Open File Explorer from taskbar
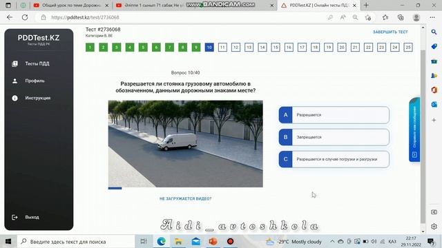The width and height of the screenshot is (442, 248). [x=178, y=242]
